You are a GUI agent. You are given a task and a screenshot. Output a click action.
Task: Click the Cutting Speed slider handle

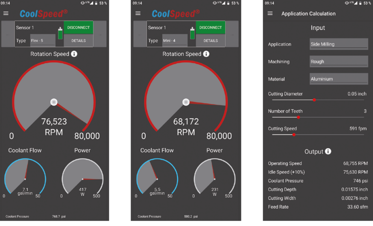294,135
